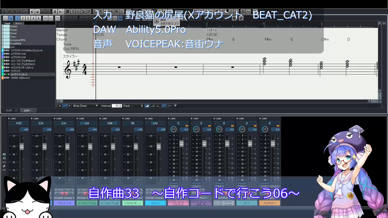
Task: Click the R32 pan value field
Action: pos(18,123)
